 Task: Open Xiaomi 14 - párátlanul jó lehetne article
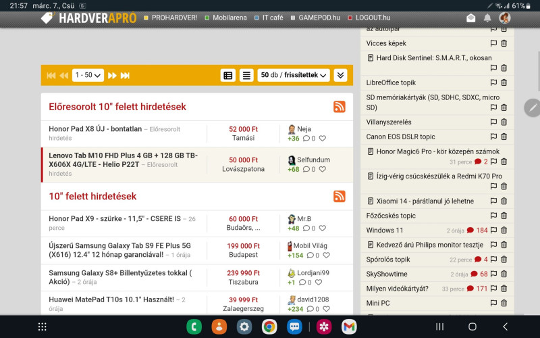[x=425, y=201]
